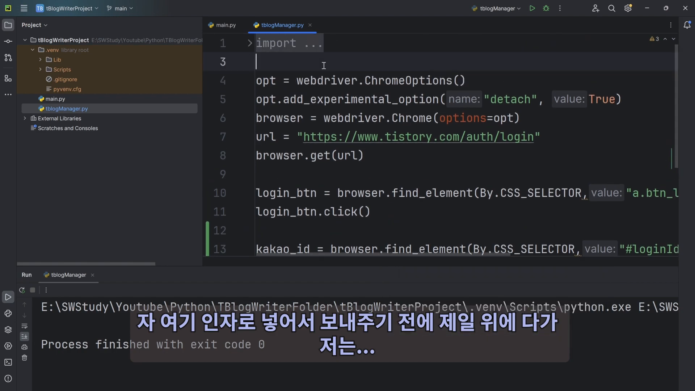The image size is (695, 391).
Task: Rerun tblogManager in Run panel
Action: pos(22,290)
